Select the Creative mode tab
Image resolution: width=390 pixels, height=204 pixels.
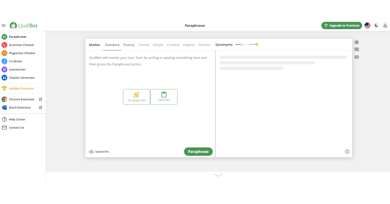173,45
